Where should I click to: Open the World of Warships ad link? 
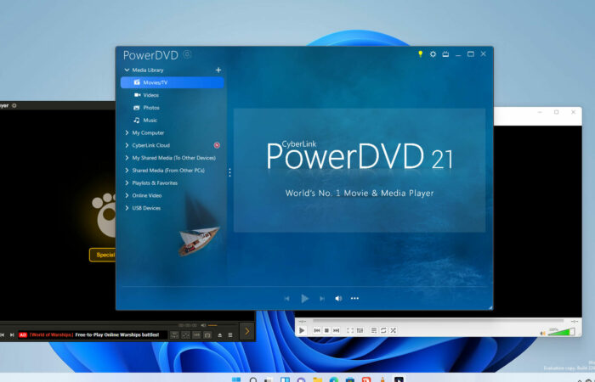coord(93,335)
